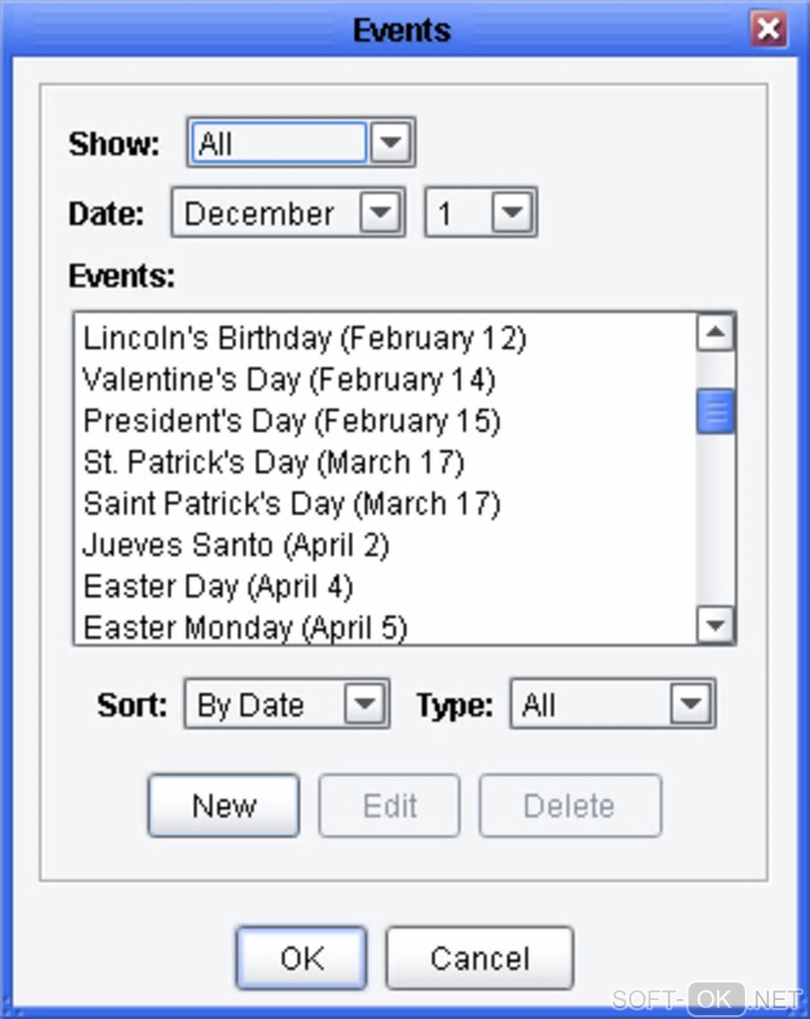810x1019 pixels.
Task: Highlight the Easter Day event
Action: pos(218,587)
